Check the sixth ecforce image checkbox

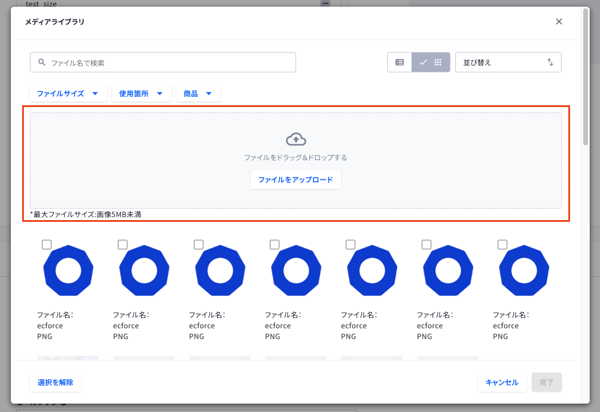pyautogui.click(x=427, y=245)
